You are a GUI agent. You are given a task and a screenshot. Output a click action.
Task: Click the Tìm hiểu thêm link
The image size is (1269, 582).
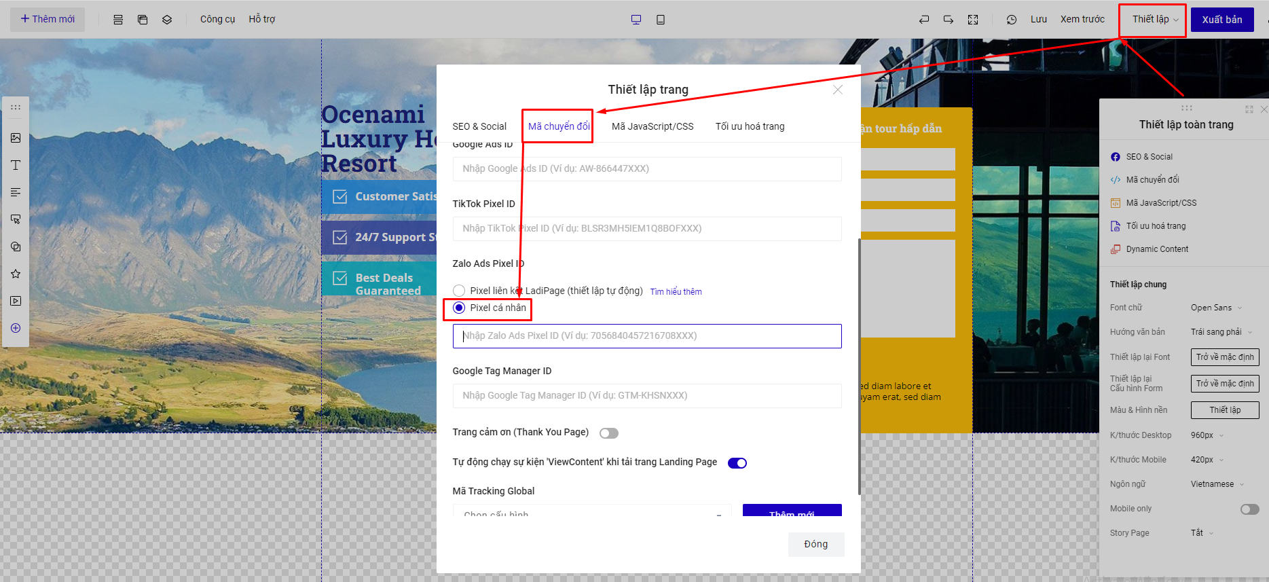(676, 292)
